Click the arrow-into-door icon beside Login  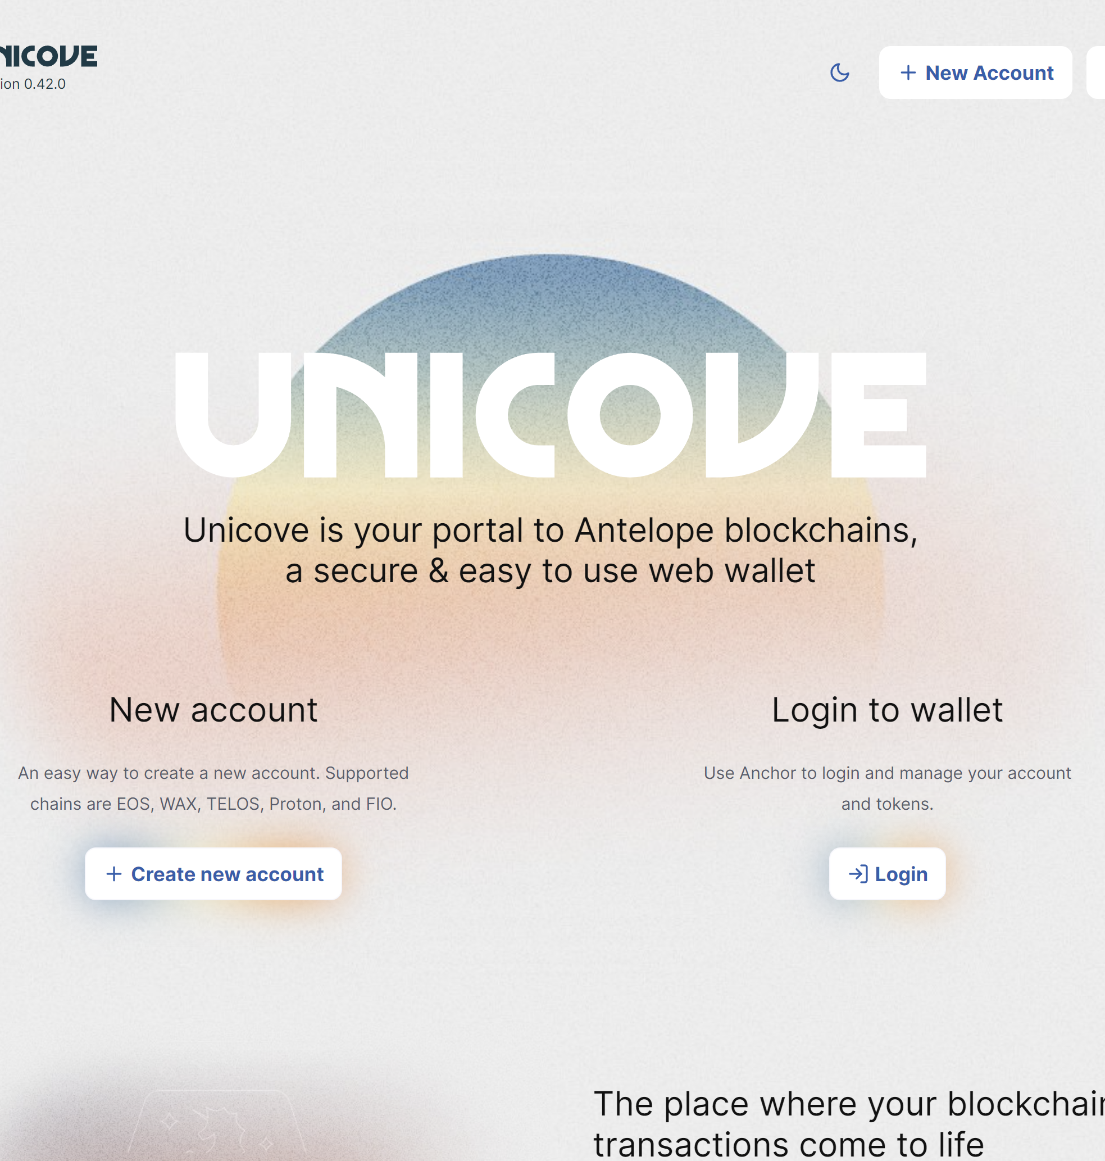858,873
